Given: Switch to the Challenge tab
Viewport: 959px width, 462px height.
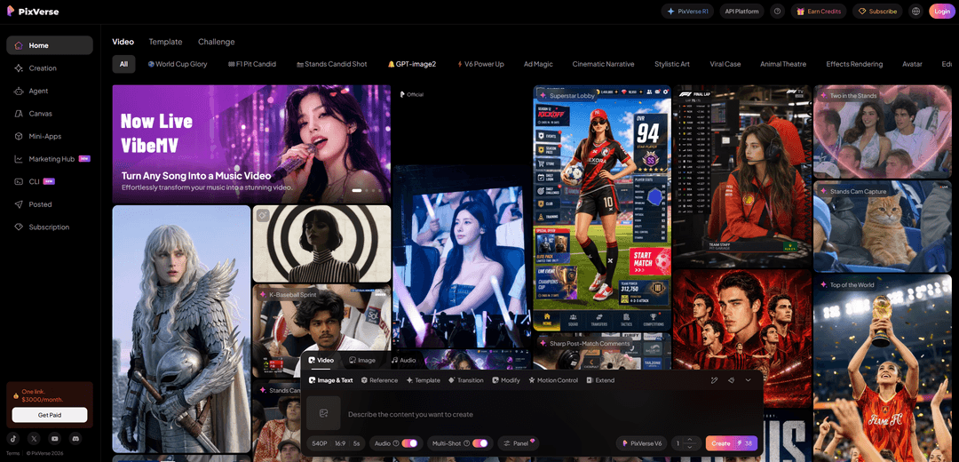Looking at the screenshot, I should (217, 42).
